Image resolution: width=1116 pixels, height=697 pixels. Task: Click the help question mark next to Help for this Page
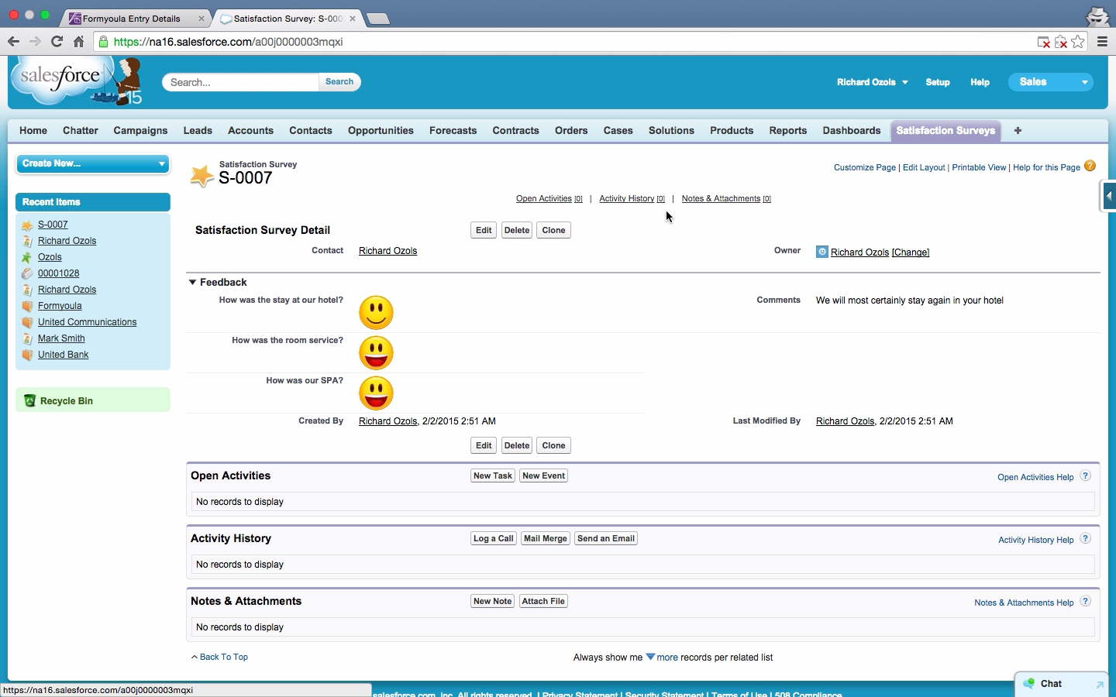click(x=1090, y=166)
